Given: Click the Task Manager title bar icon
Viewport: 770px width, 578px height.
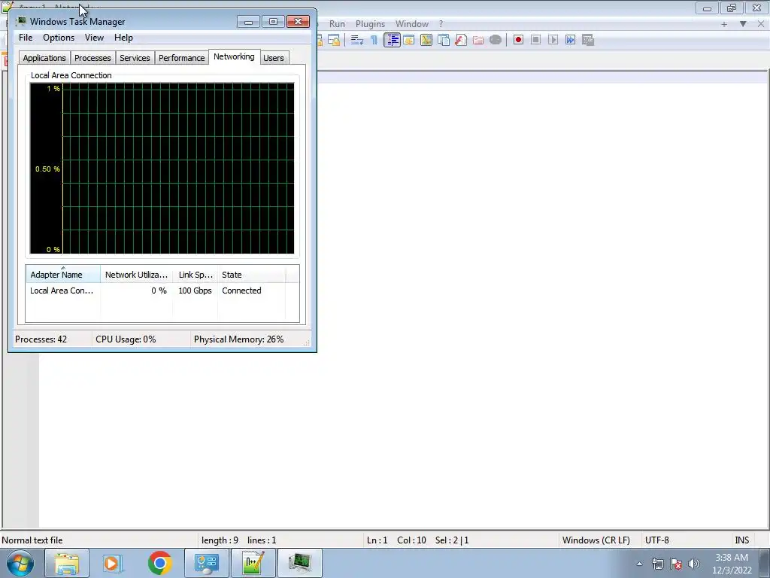Looking at the screenshot, I should pyautogui.click(x=21, y=21).
